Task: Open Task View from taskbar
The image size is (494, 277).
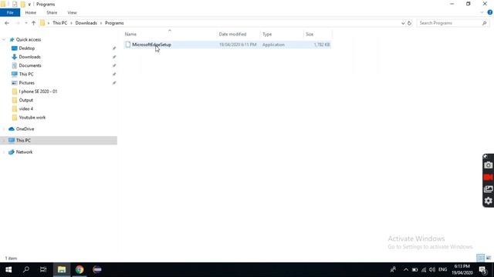Action: point(43,269)
